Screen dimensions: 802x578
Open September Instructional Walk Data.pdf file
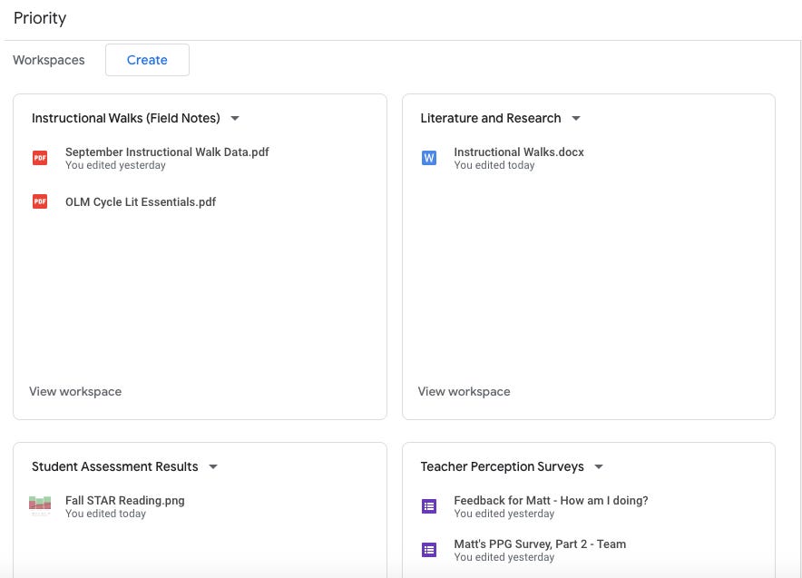pyautogui.click(x=167, y=152)
